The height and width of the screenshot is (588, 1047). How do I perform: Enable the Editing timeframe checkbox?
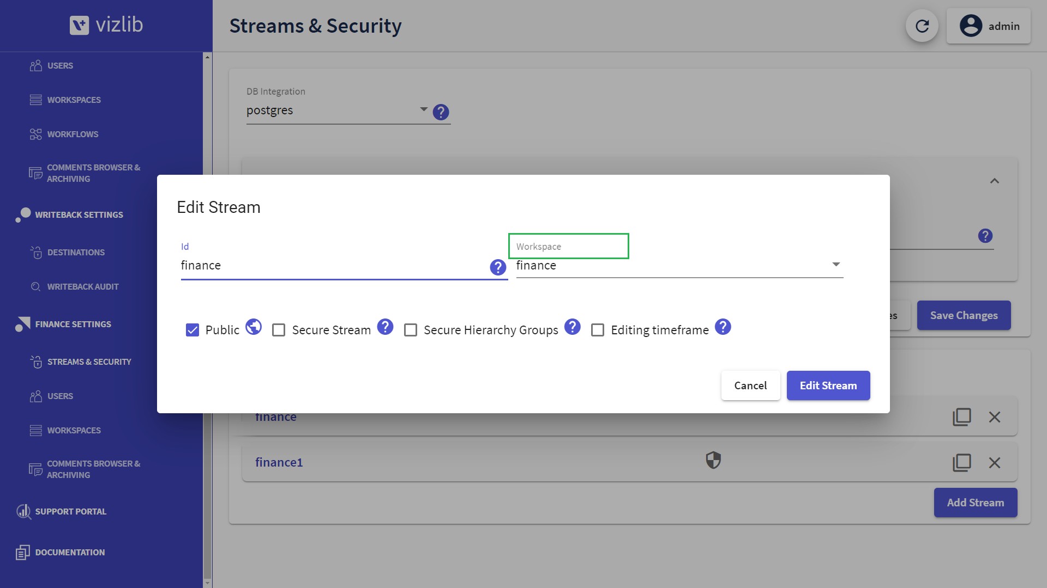(x=598, y=330)
